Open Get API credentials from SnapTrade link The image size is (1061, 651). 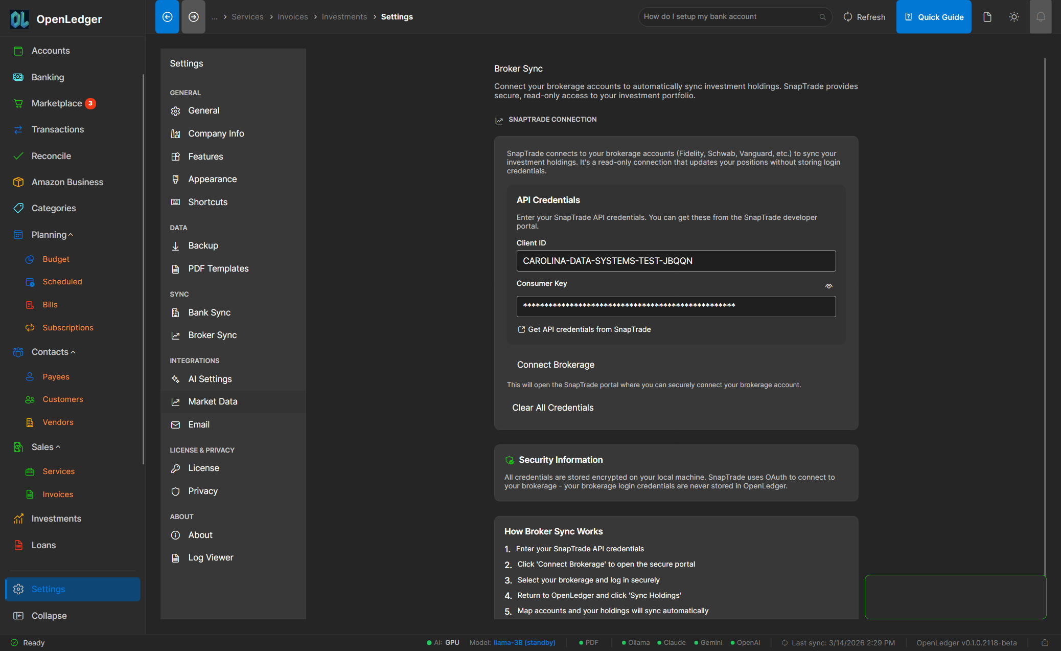coord(589,329)
